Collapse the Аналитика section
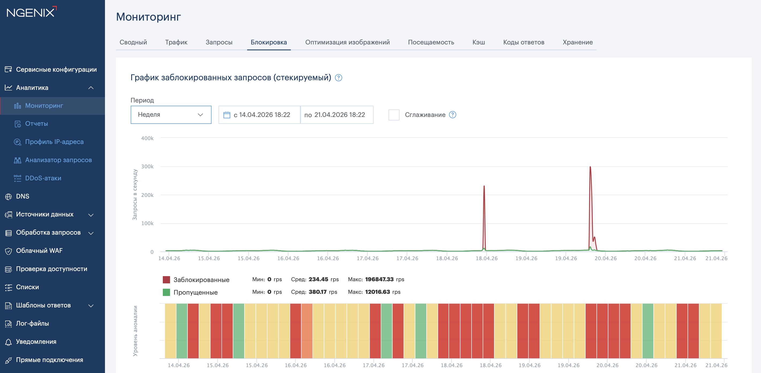 coord(91,88)
